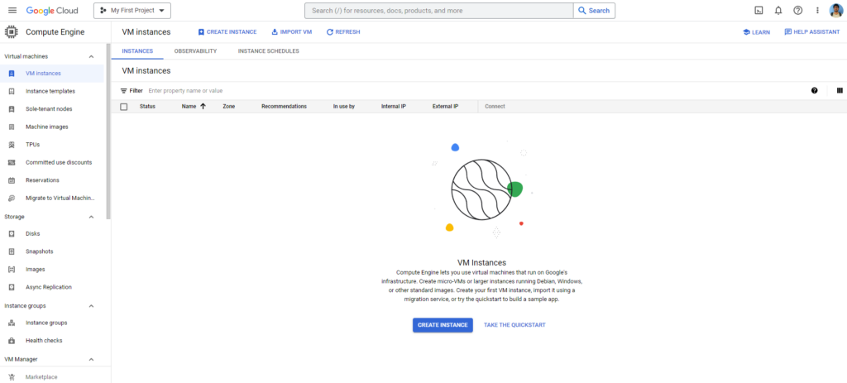This screenshot has width=847, height=383.
Task: Click REFRESH in the toolbar
Action: click(x=343, y=32)
